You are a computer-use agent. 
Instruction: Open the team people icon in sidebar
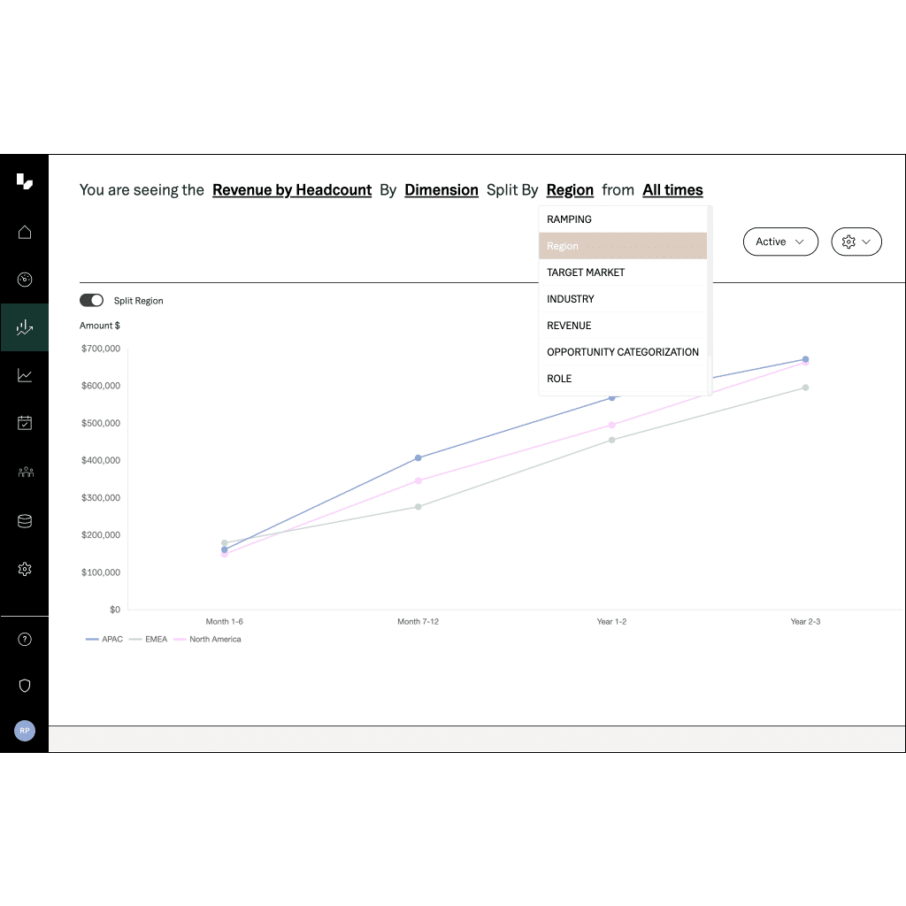click(25, 472)
